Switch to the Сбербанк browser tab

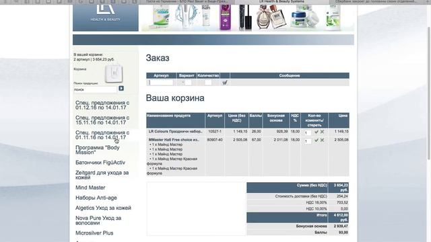click(x=376, y=1)
